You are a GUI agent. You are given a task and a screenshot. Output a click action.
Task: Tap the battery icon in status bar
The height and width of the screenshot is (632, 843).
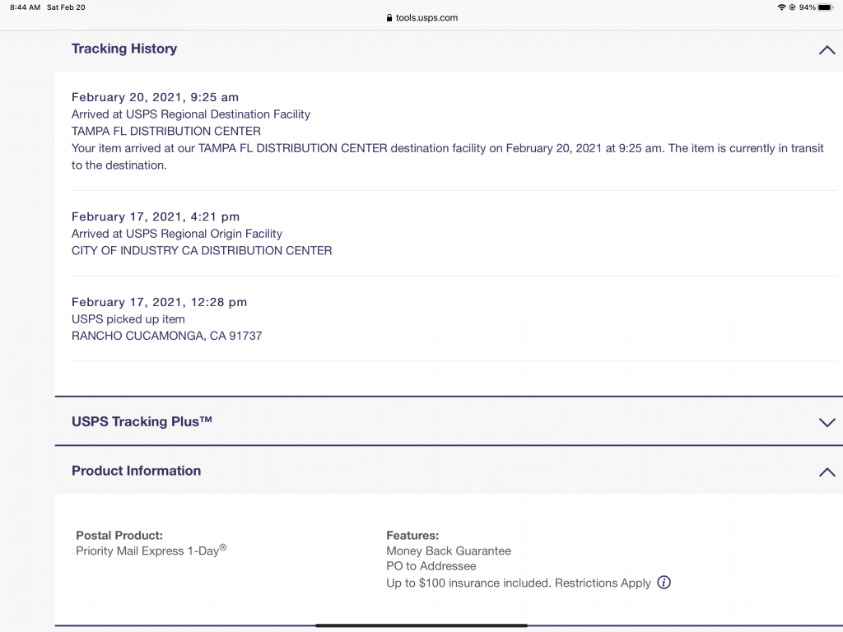(x=827, y=7)
